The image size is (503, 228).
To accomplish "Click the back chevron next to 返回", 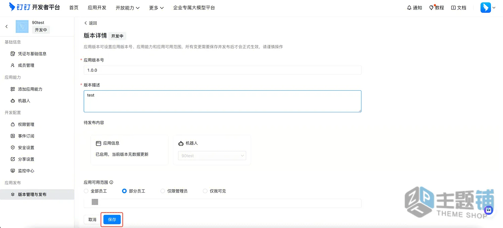I will click(x=86, y=23).
